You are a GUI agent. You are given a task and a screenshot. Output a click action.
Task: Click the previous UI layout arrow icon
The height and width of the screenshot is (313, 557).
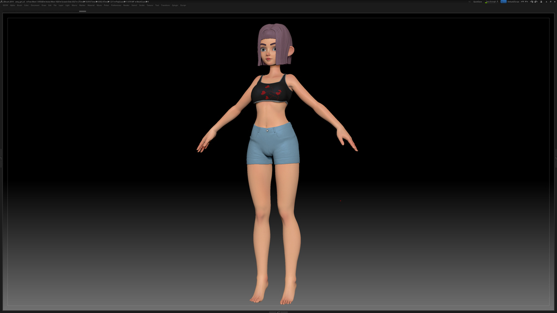(x=523, y=2)
